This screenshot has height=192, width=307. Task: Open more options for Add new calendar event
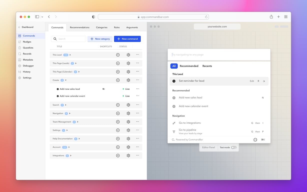(137, 96)
